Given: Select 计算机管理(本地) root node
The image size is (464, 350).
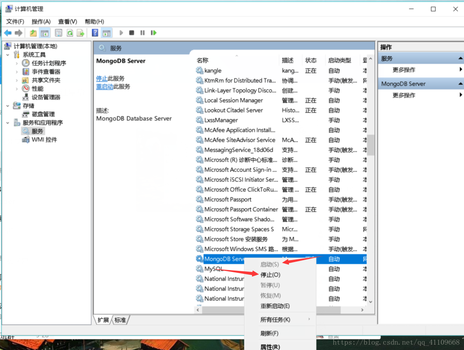Looking at the screenshot, I should pos(35,46).
